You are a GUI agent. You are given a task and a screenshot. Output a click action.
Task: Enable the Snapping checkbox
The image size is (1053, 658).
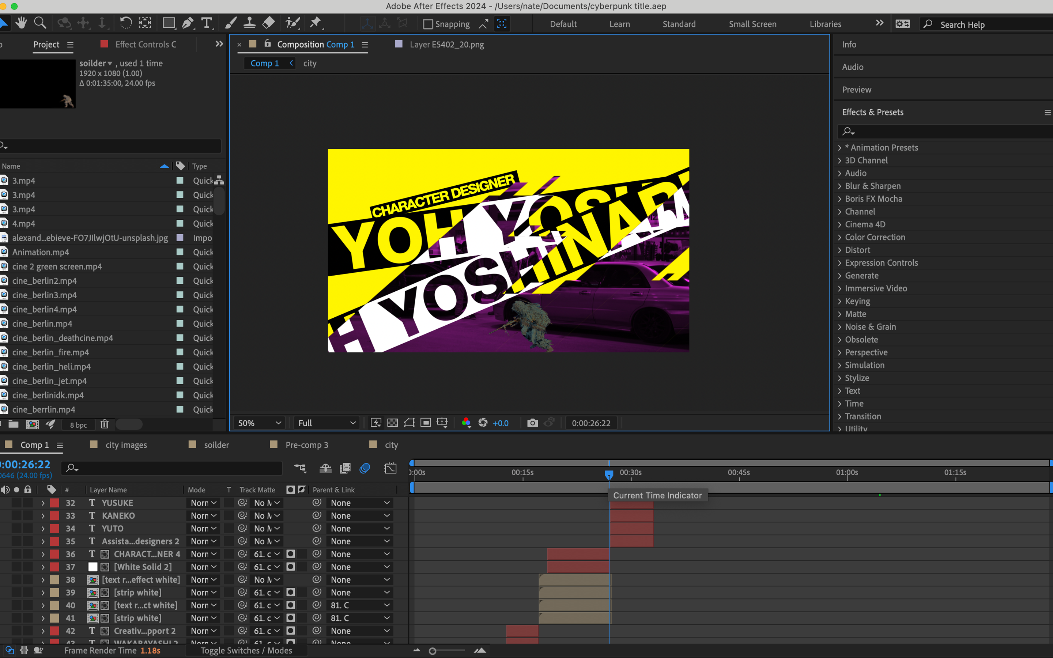point(428,24)
